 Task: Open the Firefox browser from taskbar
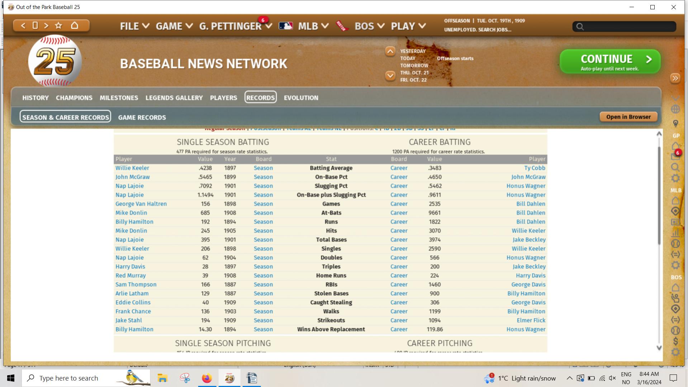click(207, 378)
